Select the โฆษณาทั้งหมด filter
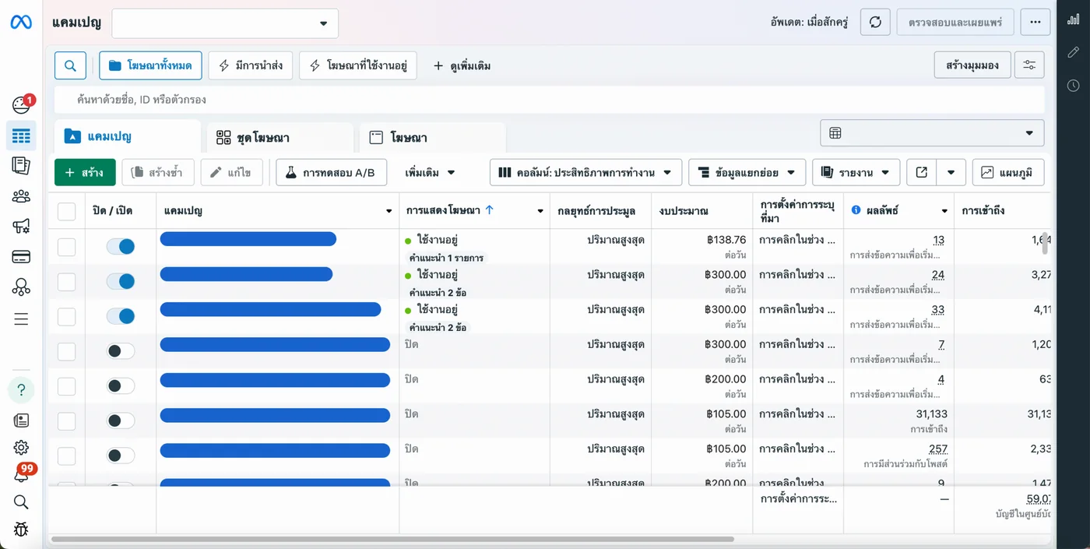The image size is (1090, 549). tap(150, 65)
